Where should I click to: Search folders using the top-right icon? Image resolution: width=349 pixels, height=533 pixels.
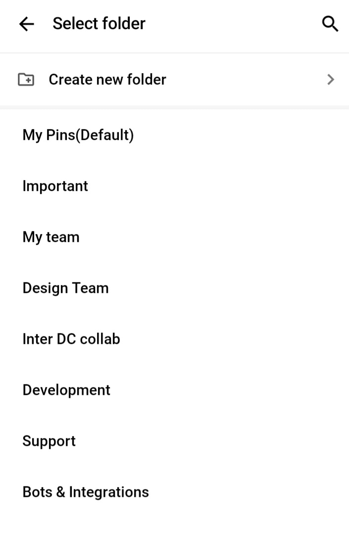[330, 24]
